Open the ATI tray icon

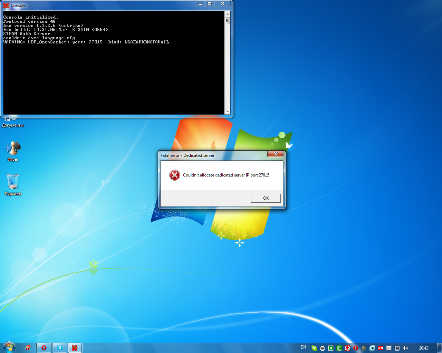coord(380,348)
